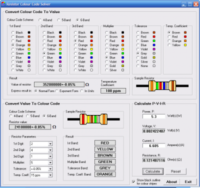Click the GREEN Multiplier Band result button
Image resolution: width=200 pixels, height=188 pixels.
click(x=105, y=161)
